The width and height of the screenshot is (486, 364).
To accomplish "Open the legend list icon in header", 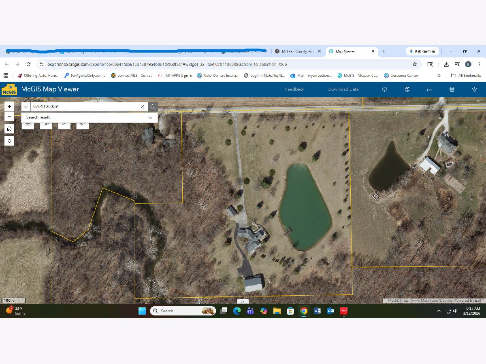I will pos(430,89).
